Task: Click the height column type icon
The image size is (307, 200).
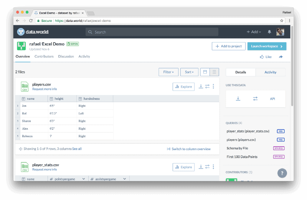Action: tap(51, 99)
